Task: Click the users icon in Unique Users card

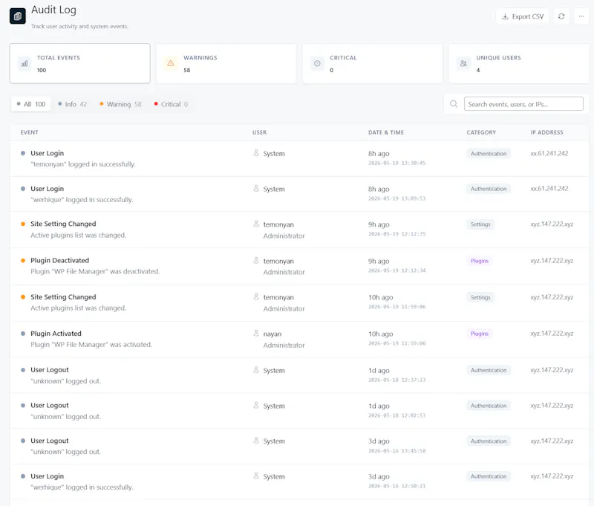Action: tap(463, 64)
